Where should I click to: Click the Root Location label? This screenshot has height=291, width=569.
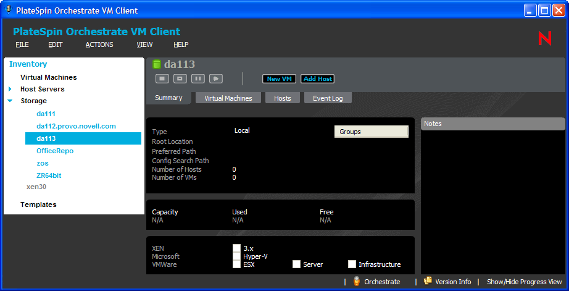click(x=172, y=141)
